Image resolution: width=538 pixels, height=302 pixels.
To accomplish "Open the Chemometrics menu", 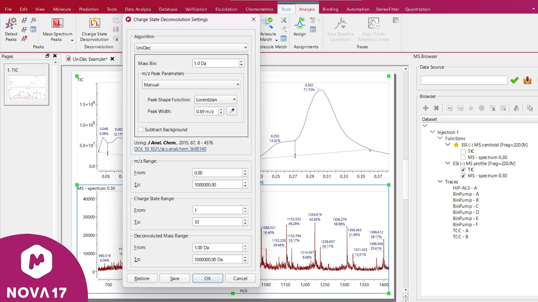I will [259, 9].
